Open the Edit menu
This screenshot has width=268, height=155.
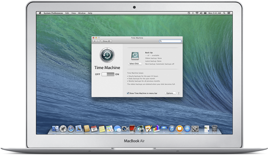click(67, 13)
